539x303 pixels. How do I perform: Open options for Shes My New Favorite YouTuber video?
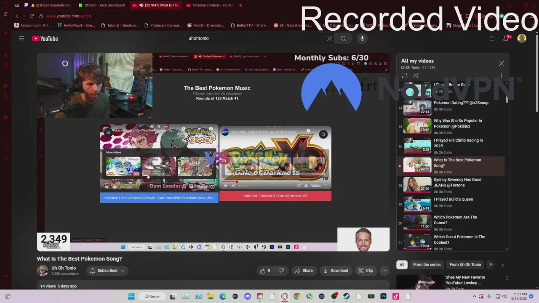point(507,278)
